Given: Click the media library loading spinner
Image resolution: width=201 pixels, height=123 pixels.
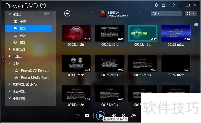Looking at the screenshot, I should click(x=47, y=14).
